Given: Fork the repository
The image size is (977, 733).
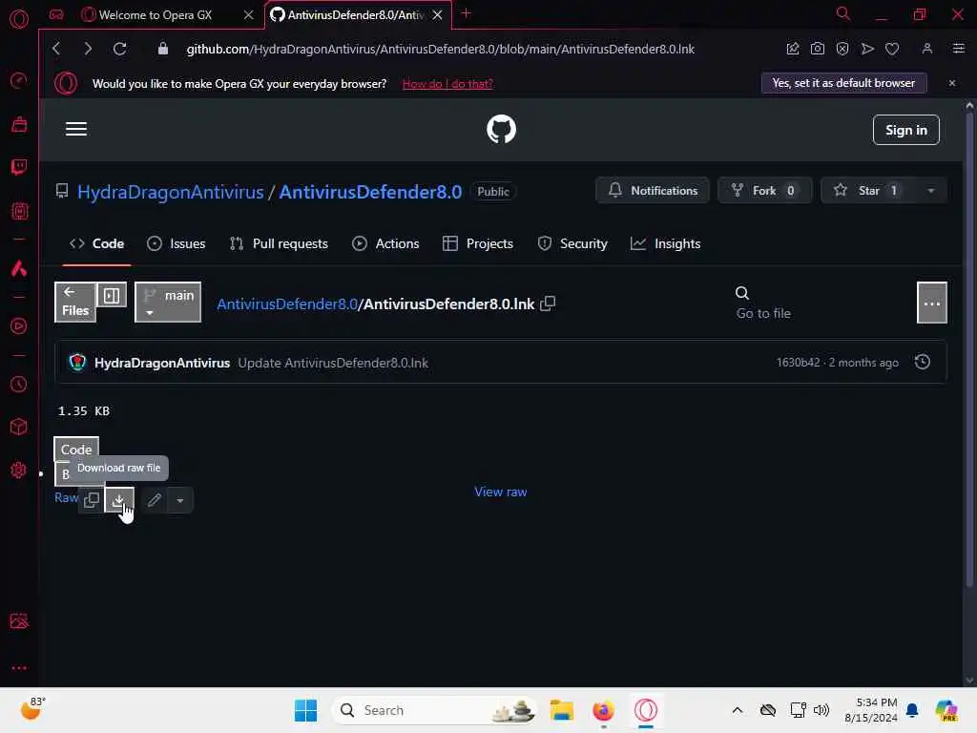Looking at the screenshot, I should (x=764, y=191).
